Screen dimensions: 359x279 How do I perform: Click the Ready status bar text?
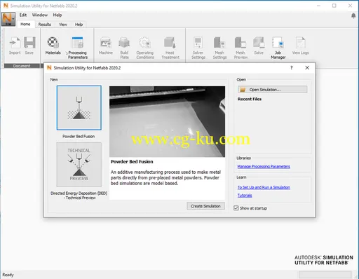8,275
